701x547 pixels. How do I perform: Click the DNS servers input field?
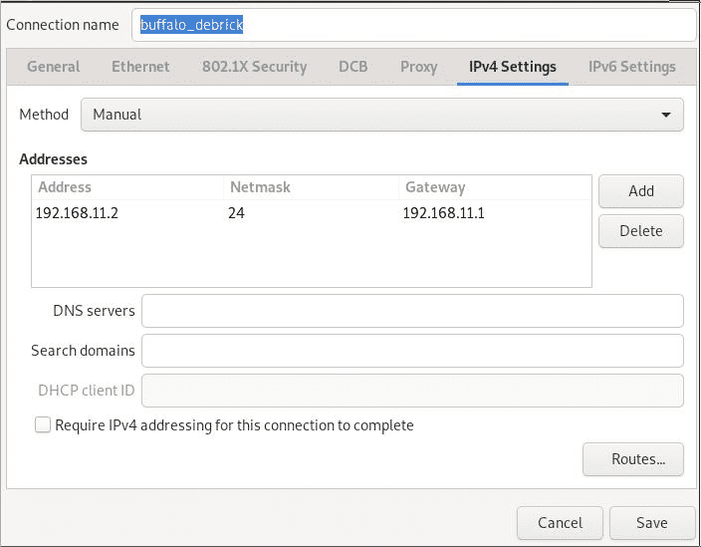(x=412, y=311)
